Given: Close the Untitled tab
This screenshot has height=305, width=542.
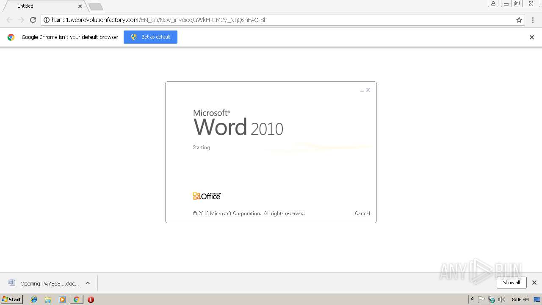Looking at the screenshot, I should click(80, 6).
